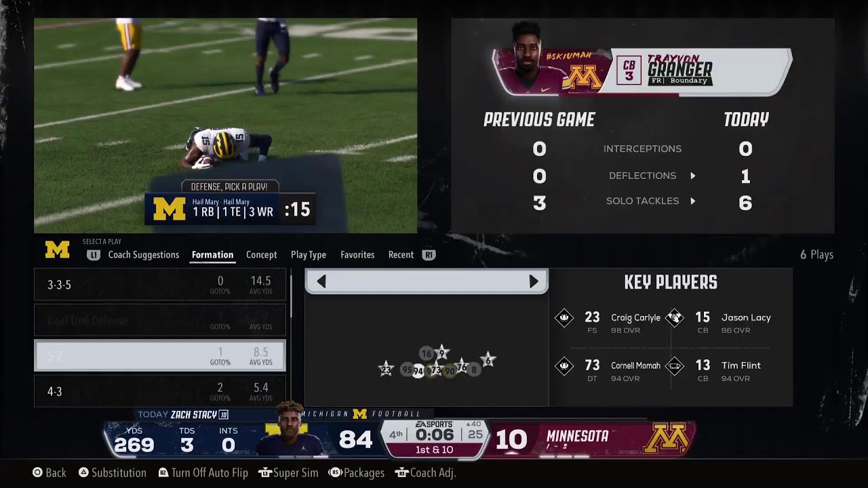
Task: Open the Coach Suggestions tab
Action: 144,255
